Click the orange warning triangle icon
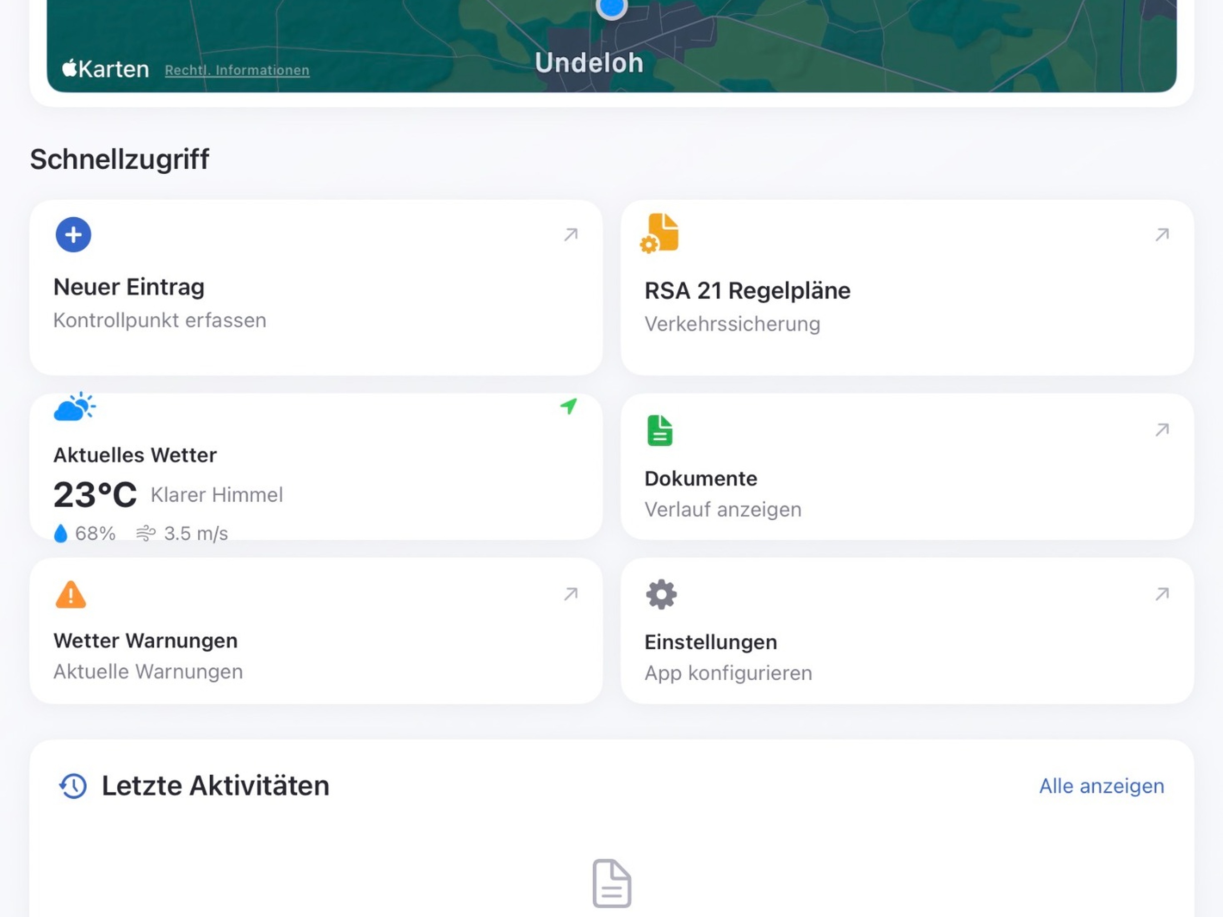The width and height of the screenshot is (1223, 917). [71, 595]
